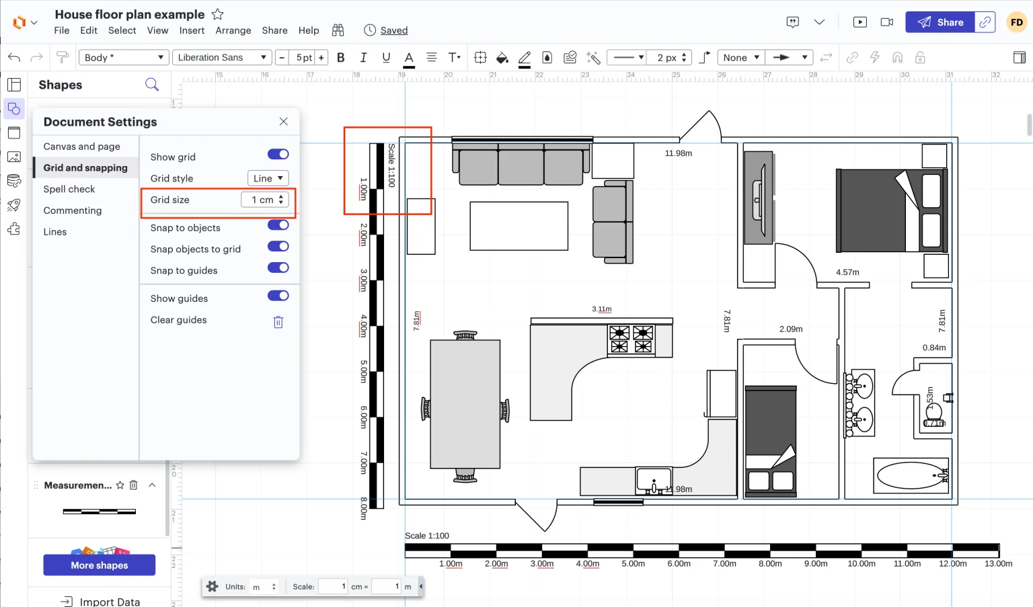Select the Spell check settings tab
The image size is (1033, 607).
pyautogui.click(x=69, y=190)
